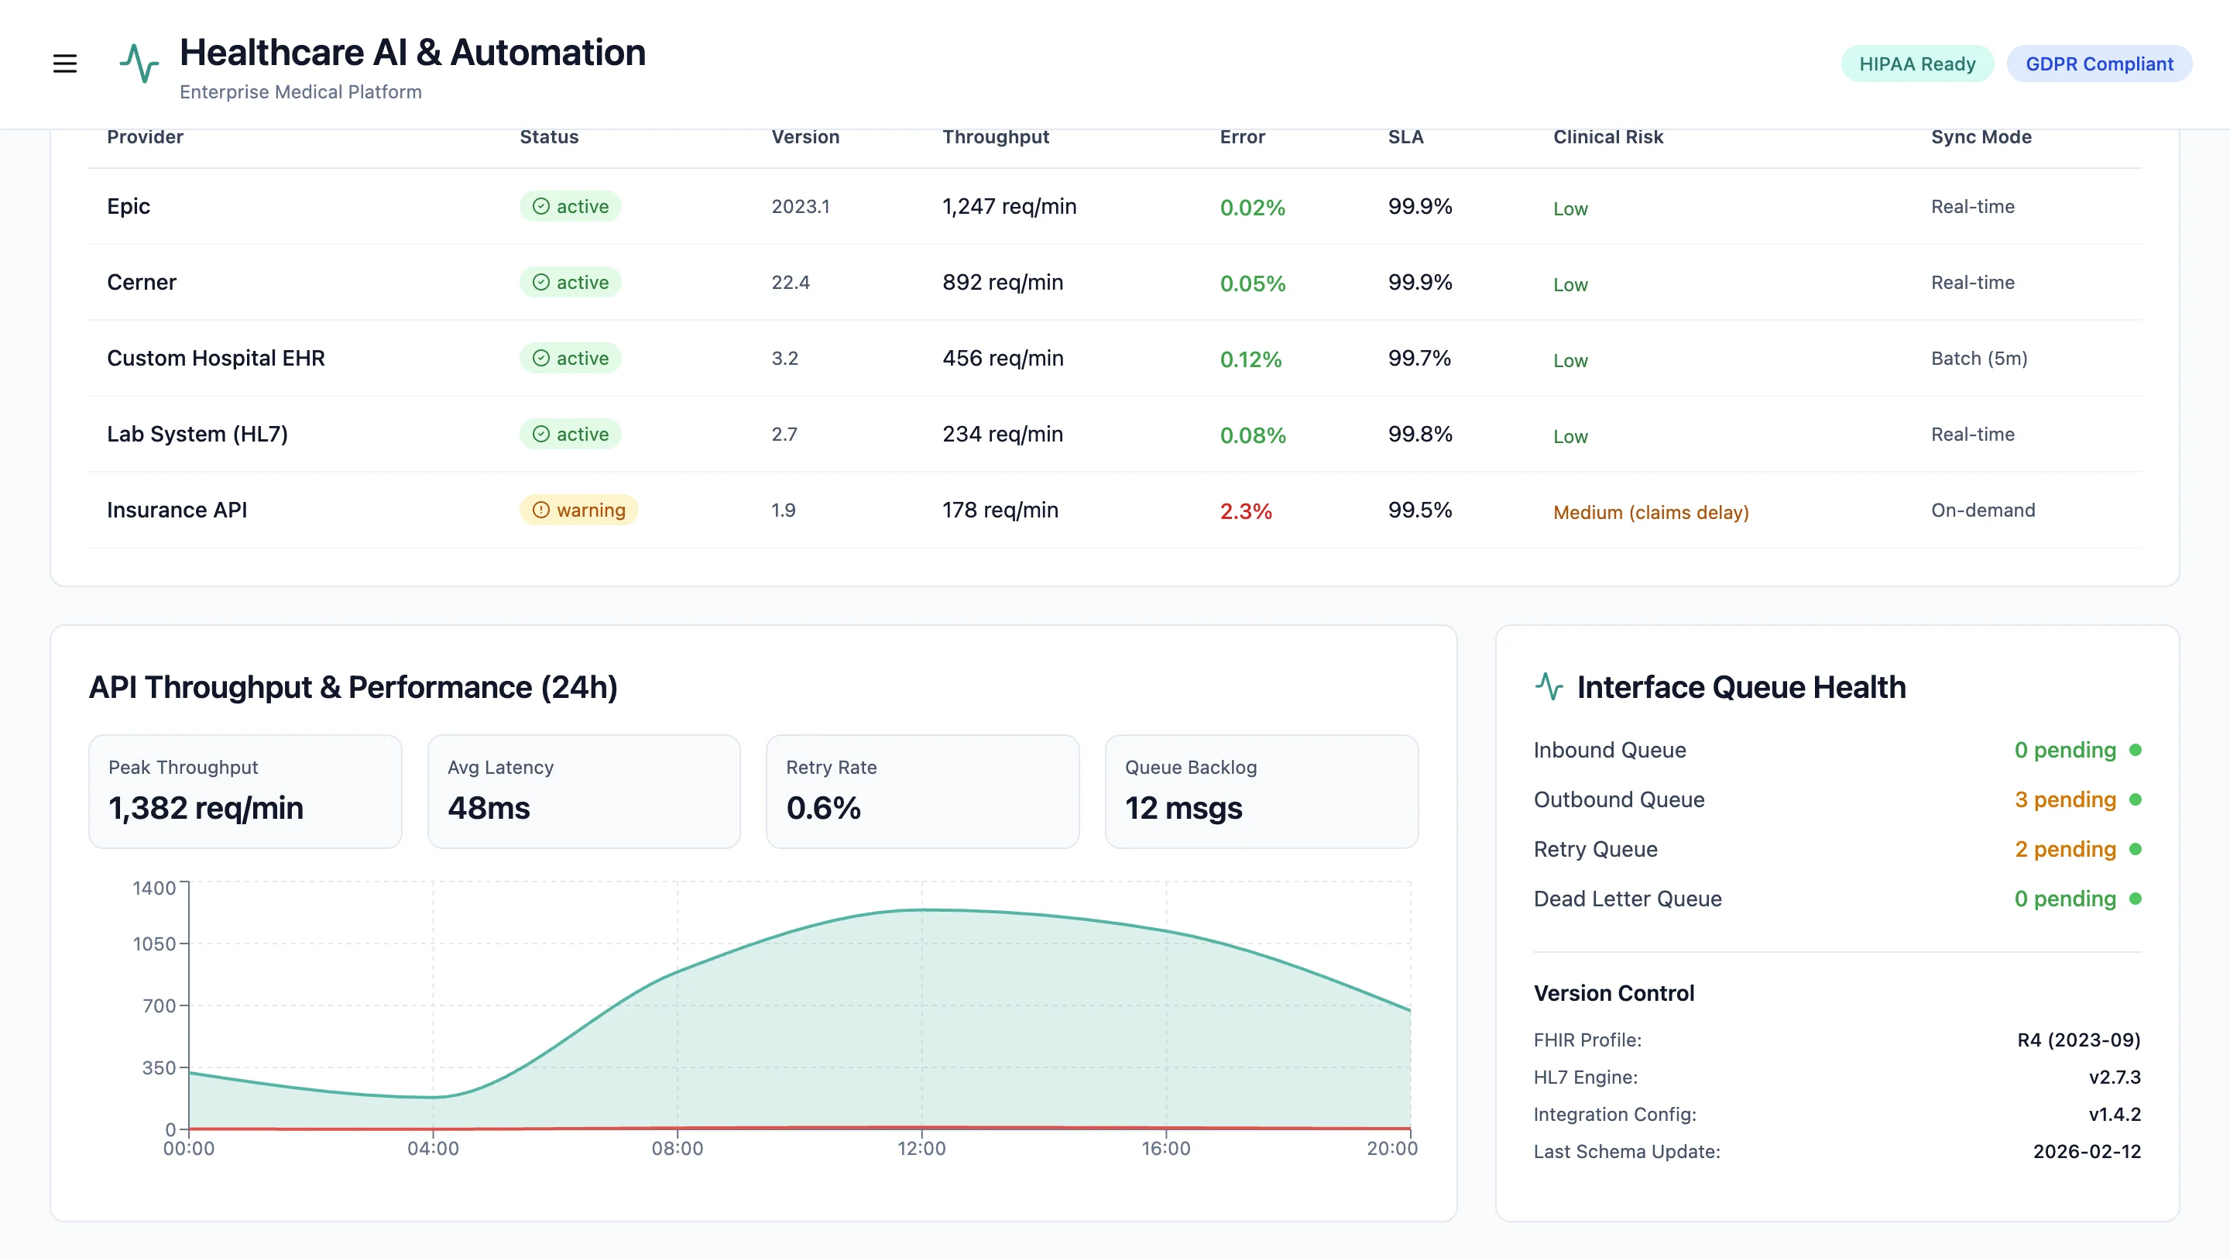Click the Interface Queue Health pulse icon

coord(1549,686)
